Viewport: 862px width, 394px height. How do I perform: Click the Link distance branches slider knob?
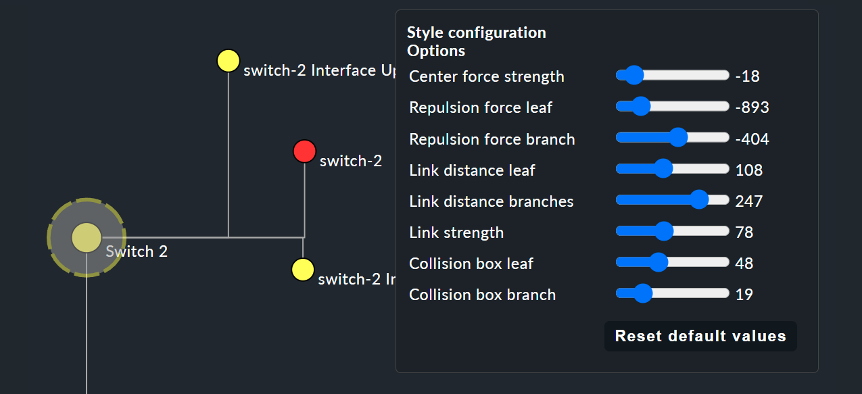tap(699, 199)
